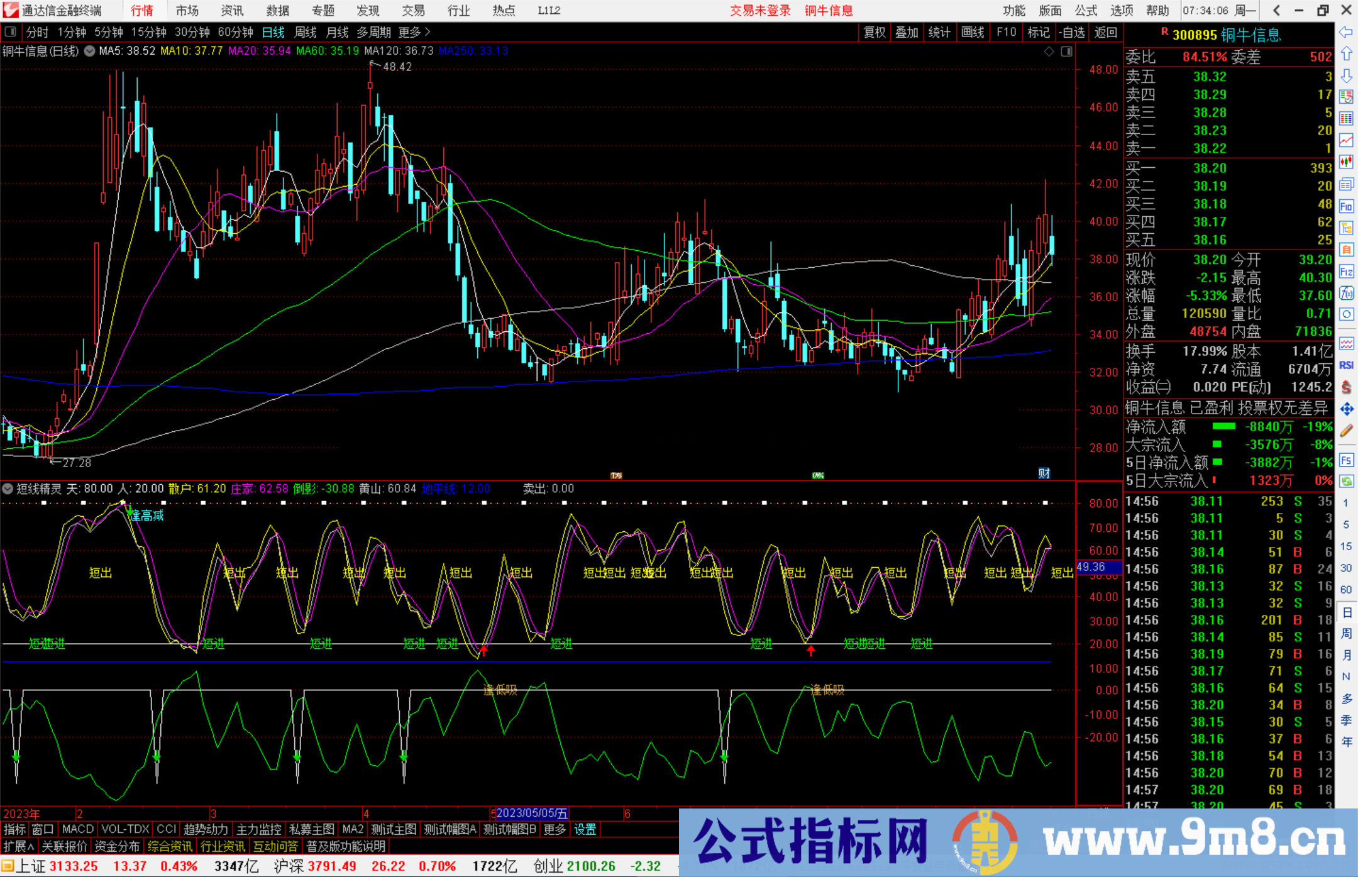Open the 交易 menu in top menu bar
Screen dimensions: 1358x877
(414, 10)
